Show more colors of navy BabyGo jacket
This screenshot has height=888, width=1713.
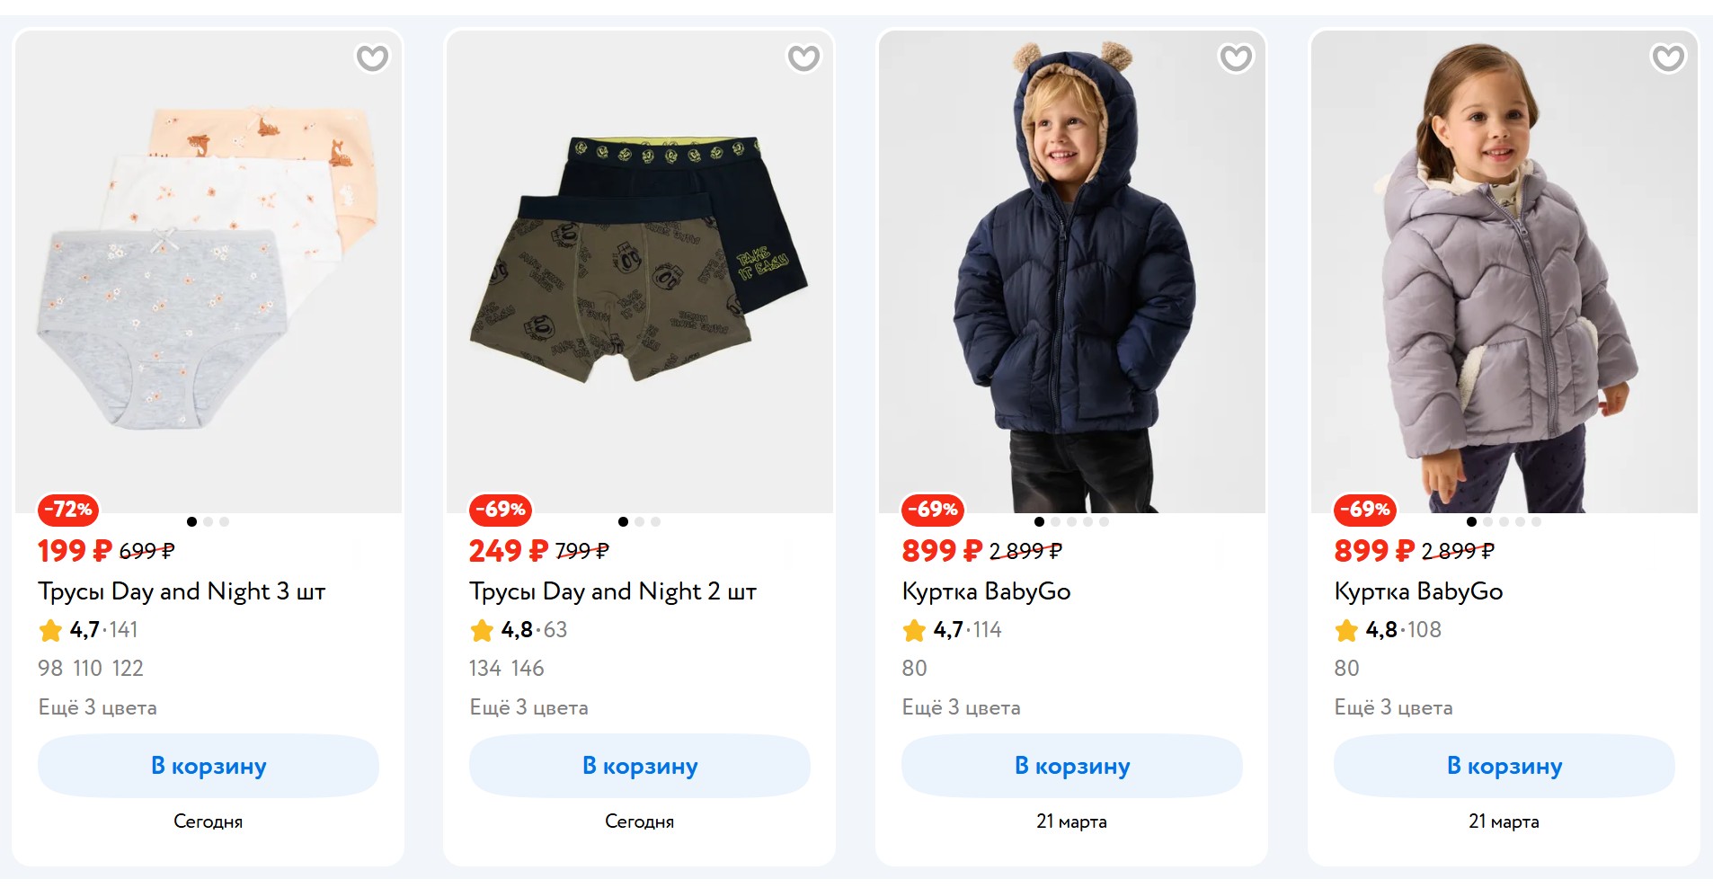point(961,708)
